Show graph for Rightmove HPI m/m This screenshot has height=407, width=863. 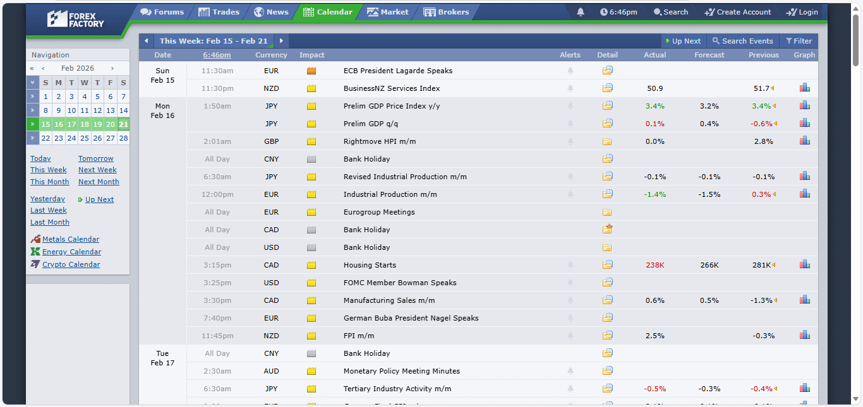coord(804,141)
